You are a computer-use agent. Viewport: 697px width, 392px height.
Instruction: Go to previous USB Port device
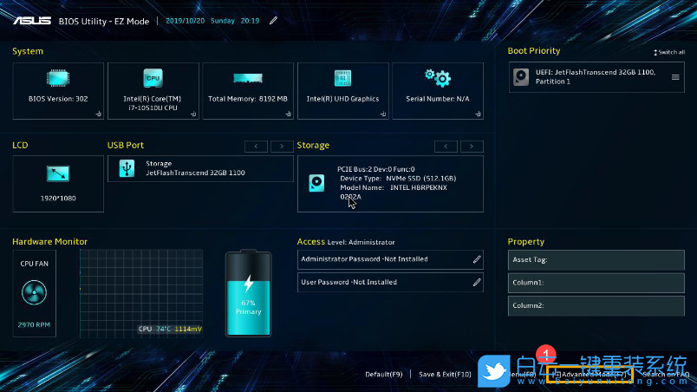point(256,147)
